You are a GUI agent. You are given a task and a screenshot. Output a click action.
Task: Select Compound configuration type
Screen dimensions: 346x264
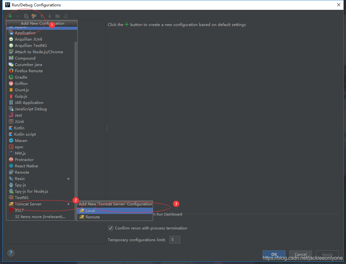[x=41, y=58]
